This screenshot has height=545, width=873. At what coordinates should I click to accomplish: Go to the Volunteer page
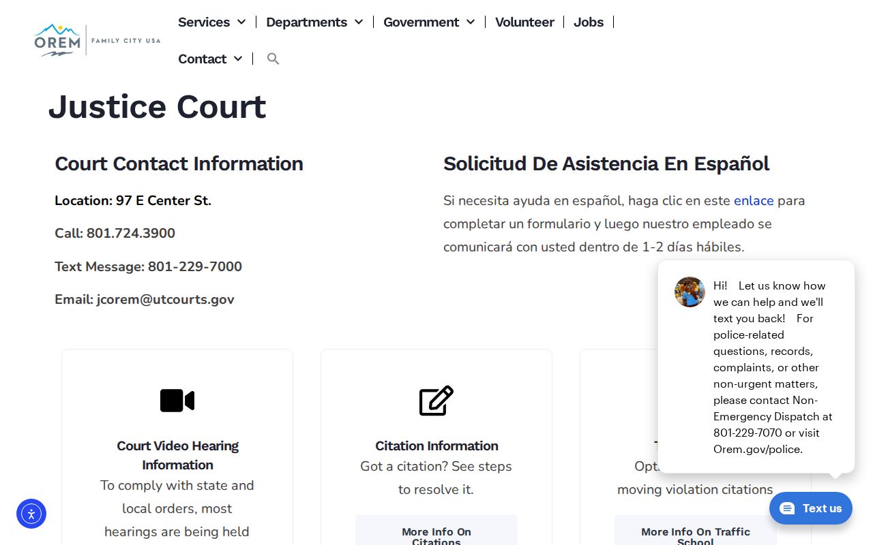524,22
